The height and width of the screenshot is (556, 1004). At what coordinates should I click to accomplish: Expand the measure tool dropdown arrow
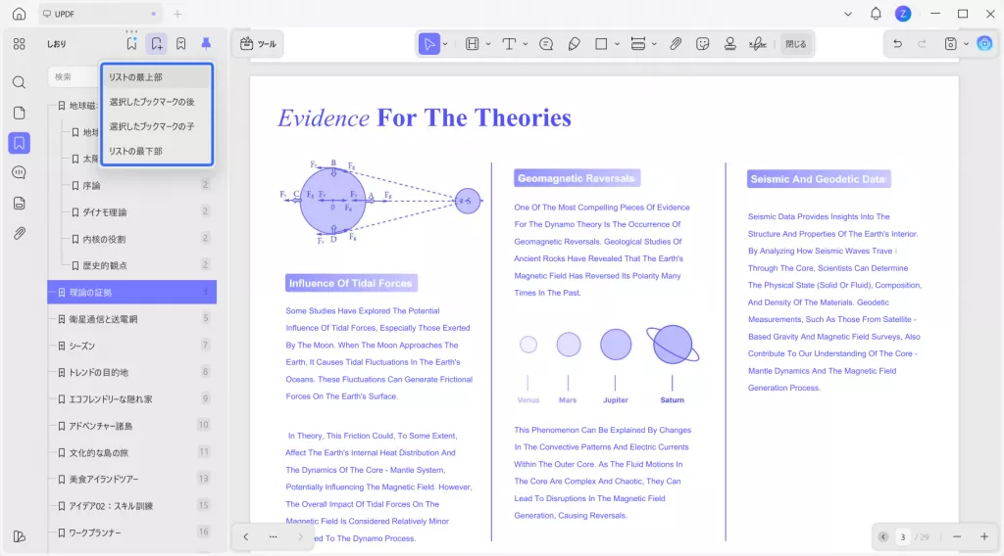tap(654, 44)
